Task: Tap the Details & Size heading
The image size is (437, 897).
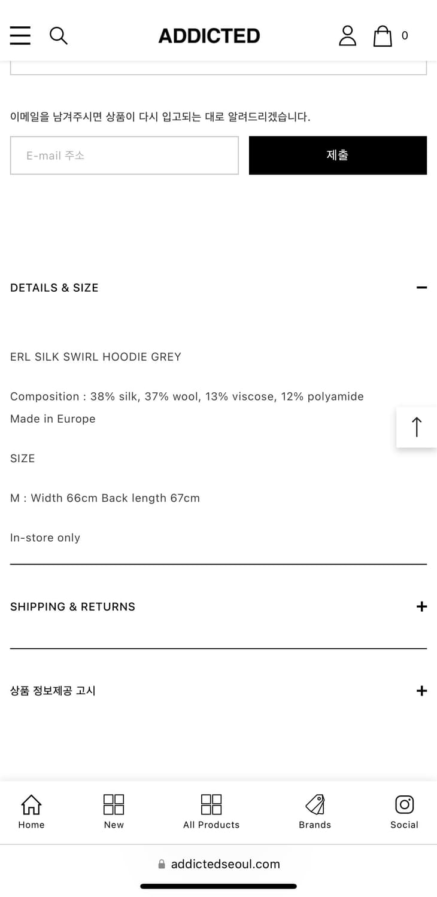Action: (x=54, y=288)
